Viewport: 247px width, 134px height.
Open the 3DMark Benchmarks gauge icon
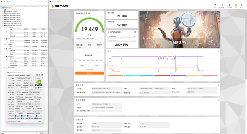click(222, 5)
